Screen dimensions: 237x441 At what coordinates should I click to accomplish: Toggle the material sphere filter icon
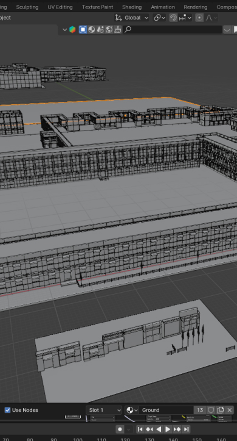click(x=91, y=29)
